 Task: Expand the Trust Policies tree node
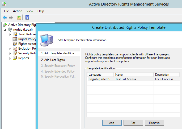(10, 35)
